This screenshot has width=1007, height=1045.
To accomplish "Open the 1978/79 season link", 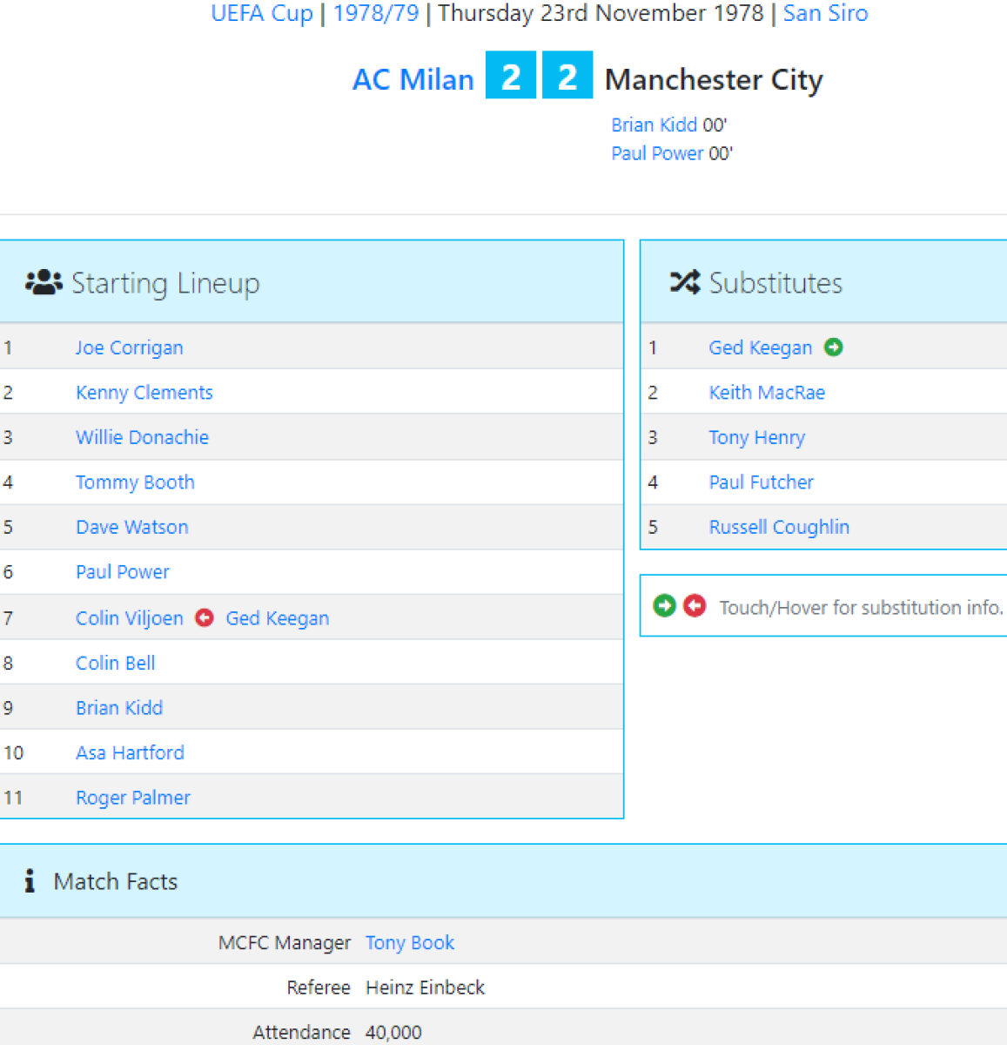I will pyautogui.click(x=376, y=13).
